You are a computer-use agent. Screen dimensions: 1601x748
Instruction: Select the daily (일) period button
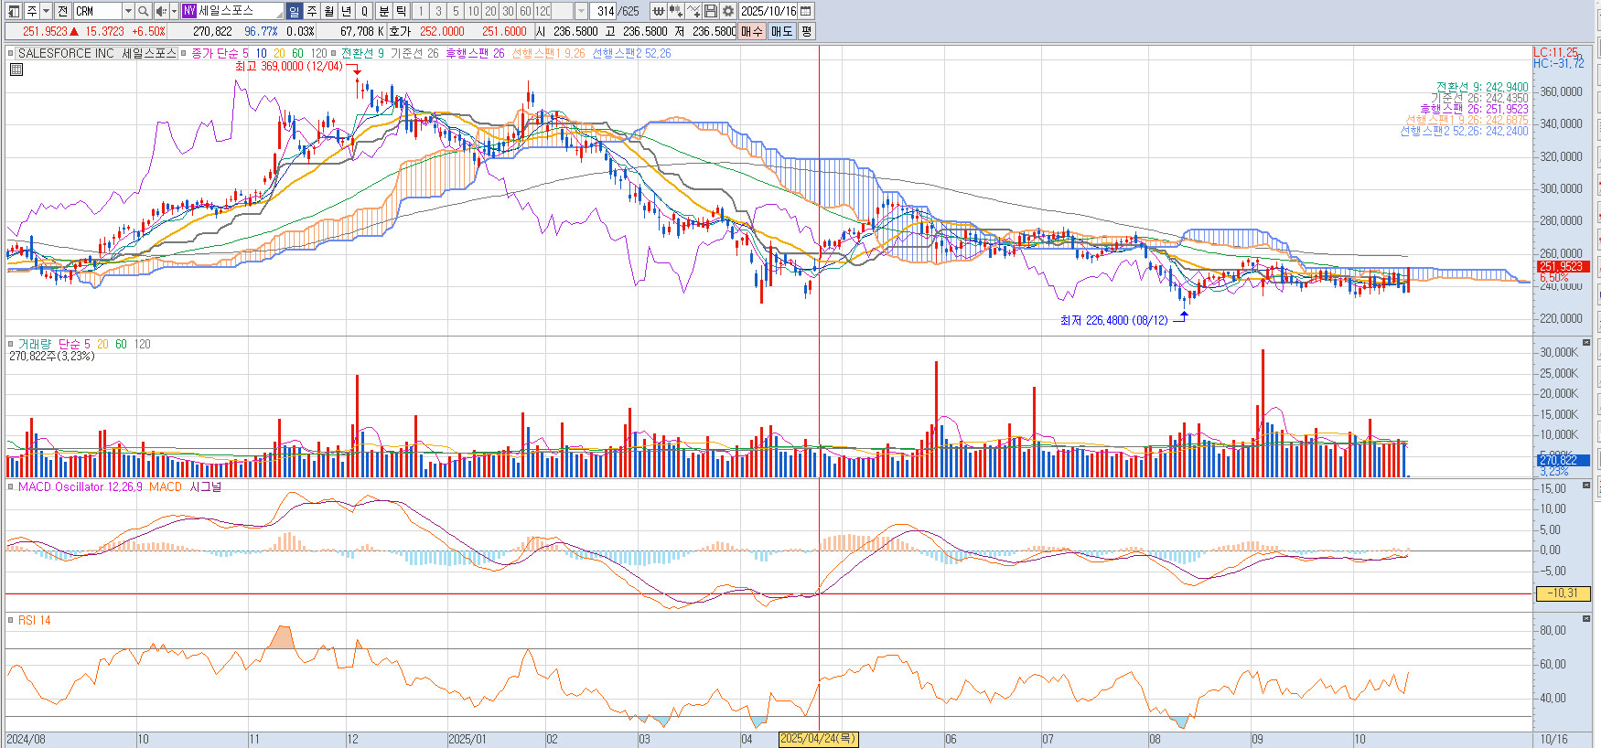(x=294, y=11)
